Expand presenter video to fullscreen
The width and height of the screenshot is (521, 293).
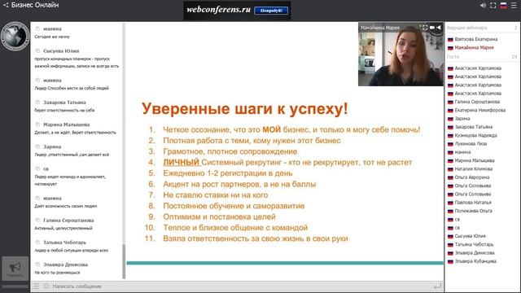point(425,28)
